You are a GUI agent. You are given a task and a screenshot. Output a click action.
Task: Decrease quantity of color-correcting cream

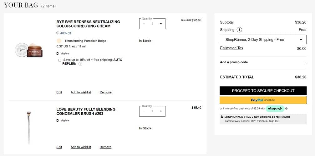[x=144, y=24]
